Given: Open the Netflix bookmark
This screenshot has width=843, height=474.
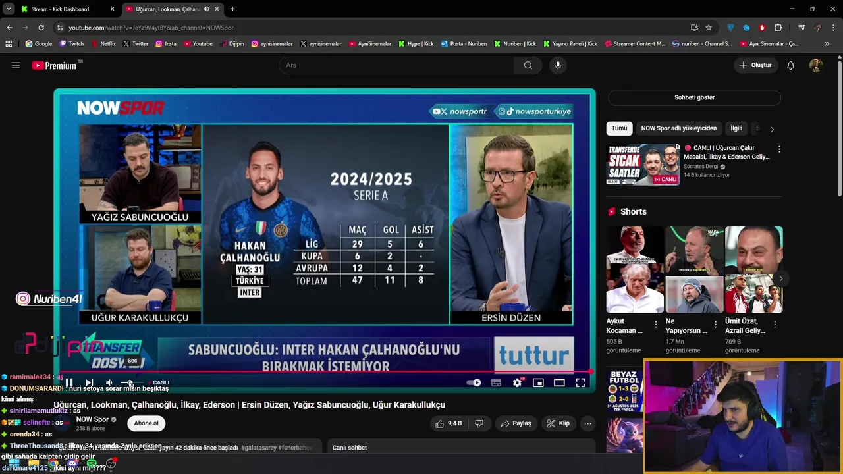Looking at the screenshot, I should click(103, 44).
